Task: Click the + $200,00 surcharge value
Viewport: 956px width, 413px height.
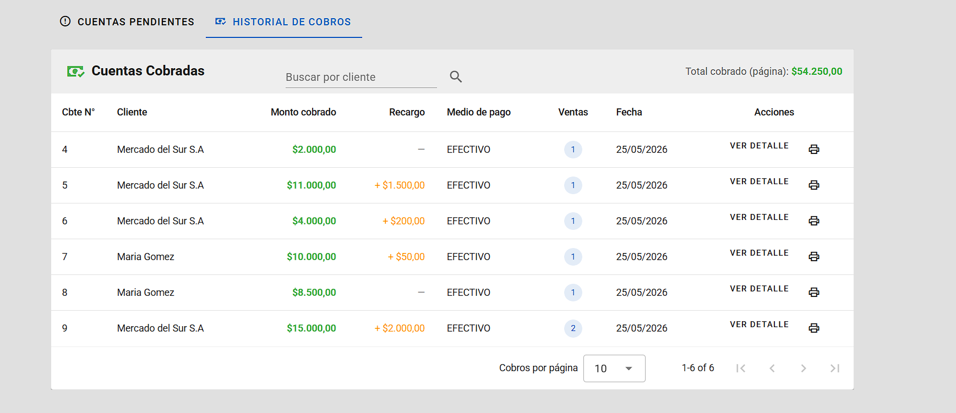Action: [403, 221]
